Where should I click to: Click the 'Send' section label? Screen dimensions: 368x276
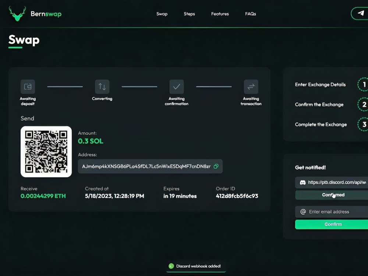[x=27, y=118]
